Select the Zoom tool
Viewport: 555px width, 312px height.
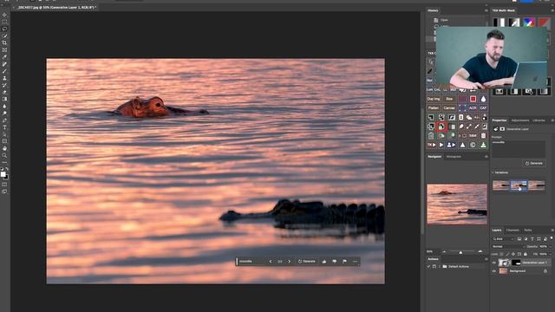pyautogui.click(x=4, y=156)
